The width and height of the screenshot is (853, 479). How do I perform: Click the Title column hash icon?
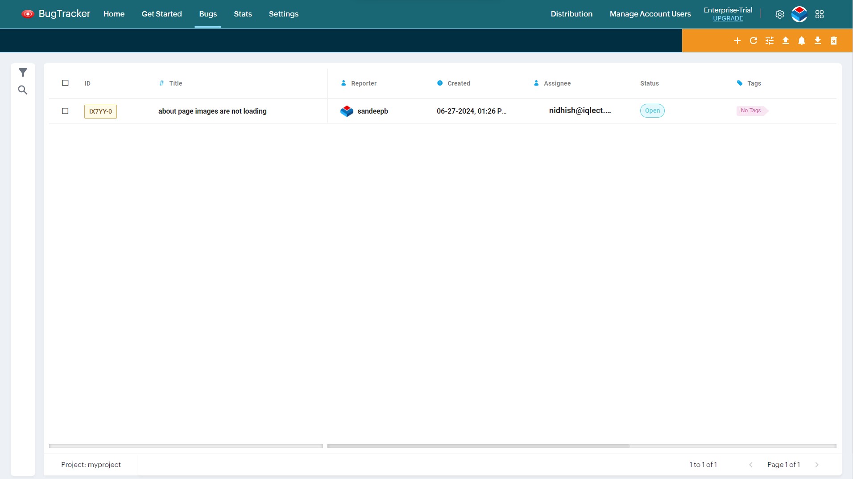[x=161, y=83]
